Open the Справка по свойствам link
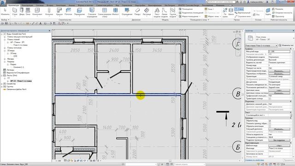This screenshot has height=166, width=295. 254,160
